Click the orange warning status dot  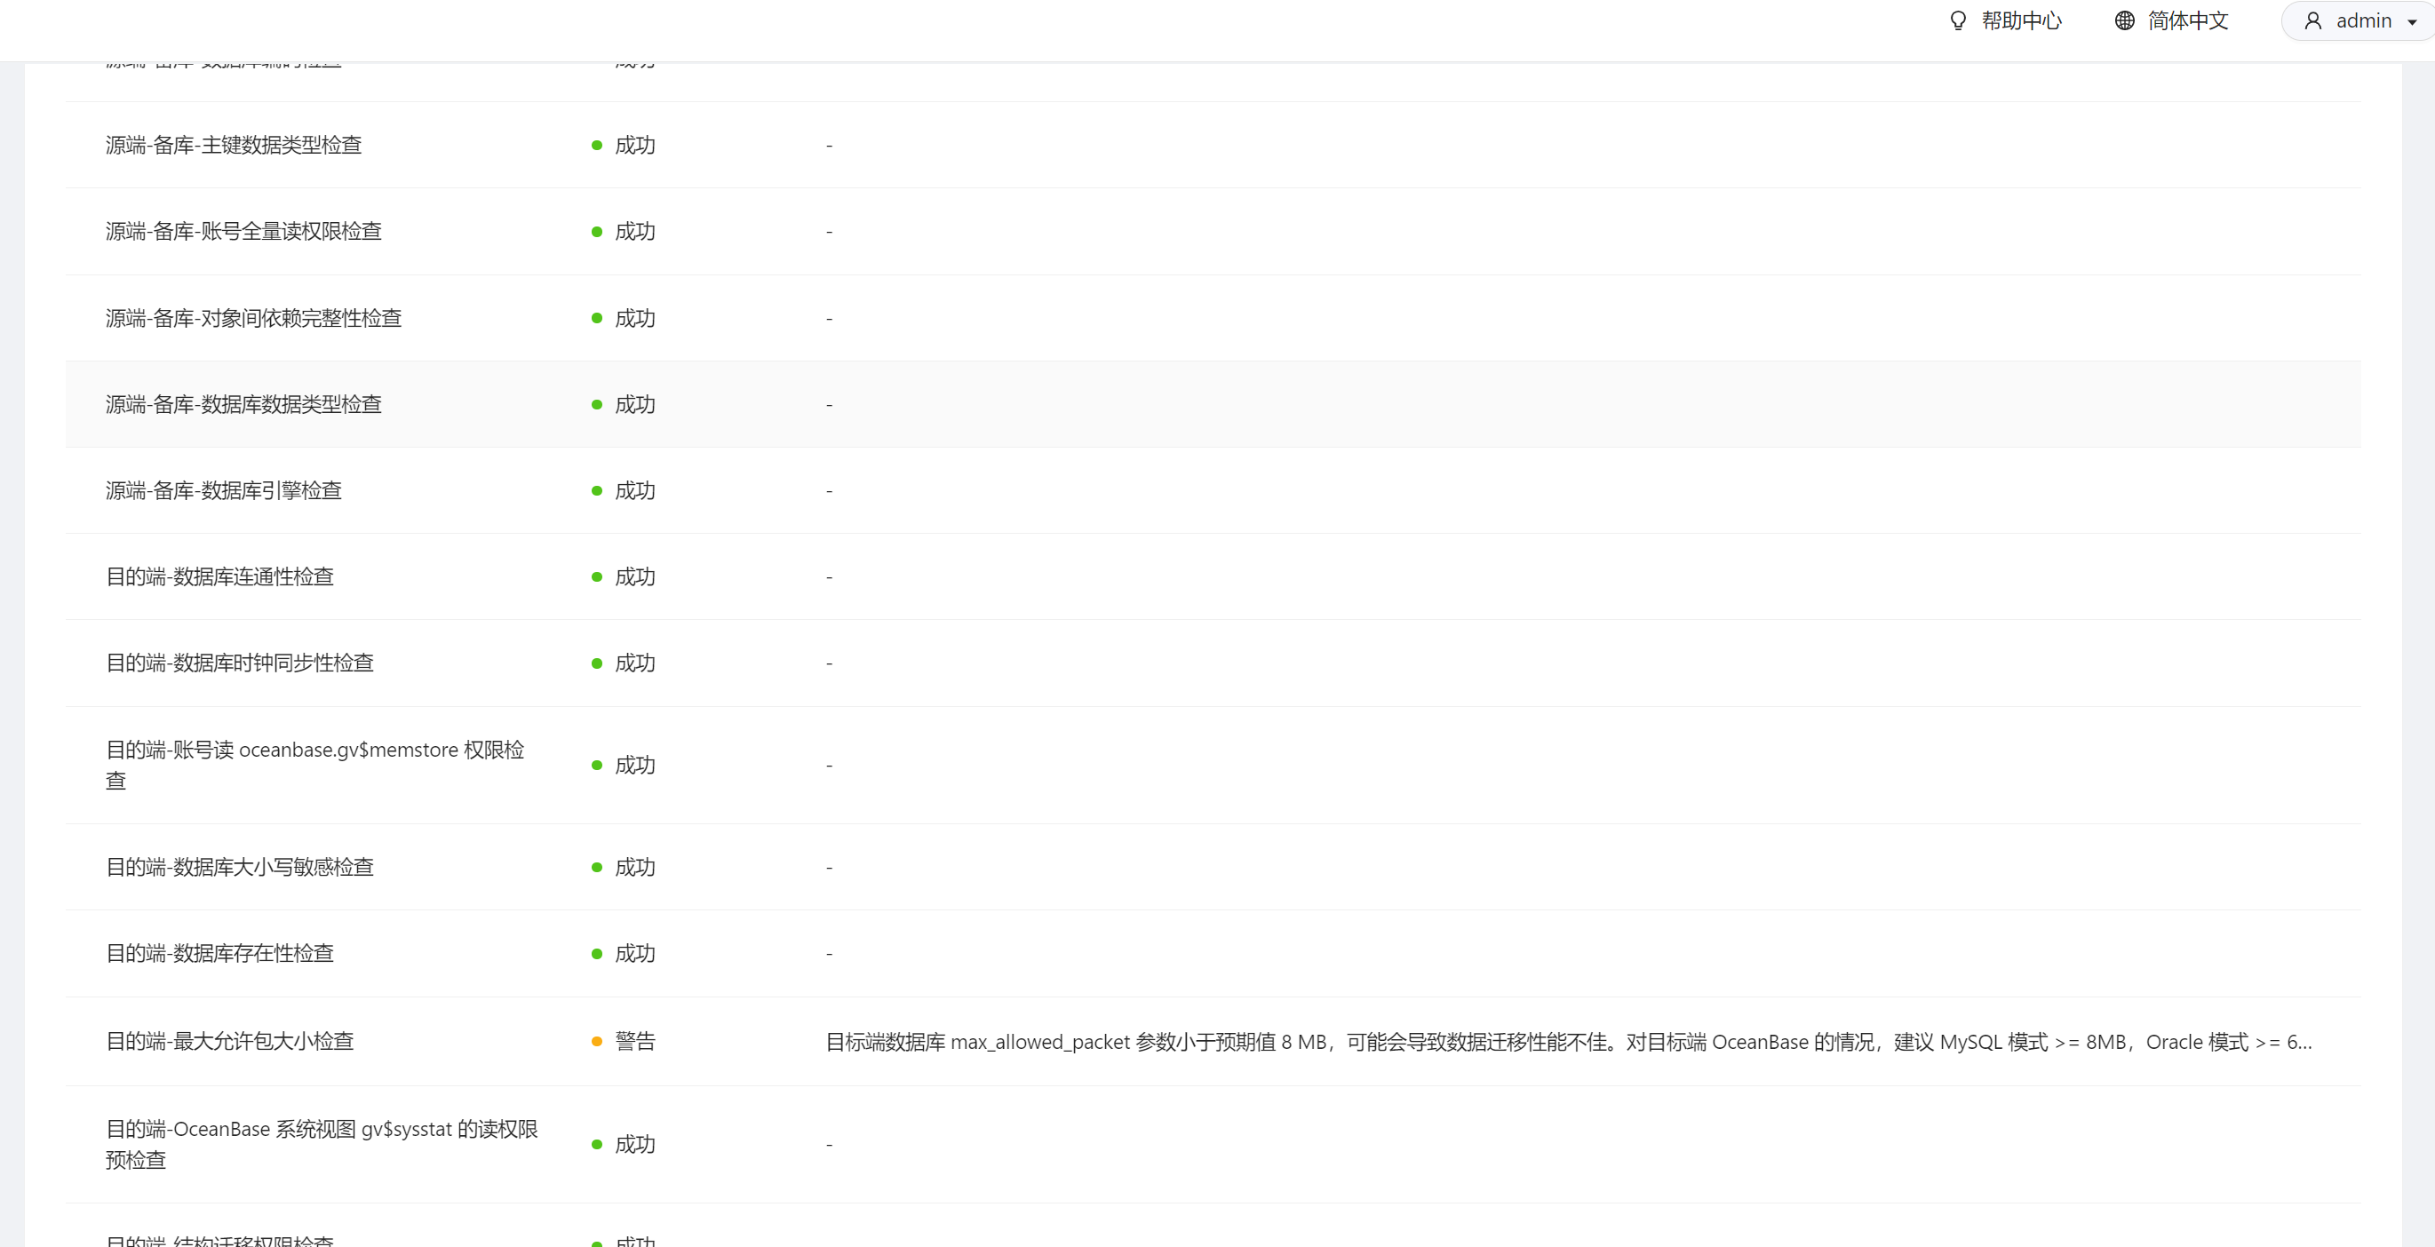596,1041
